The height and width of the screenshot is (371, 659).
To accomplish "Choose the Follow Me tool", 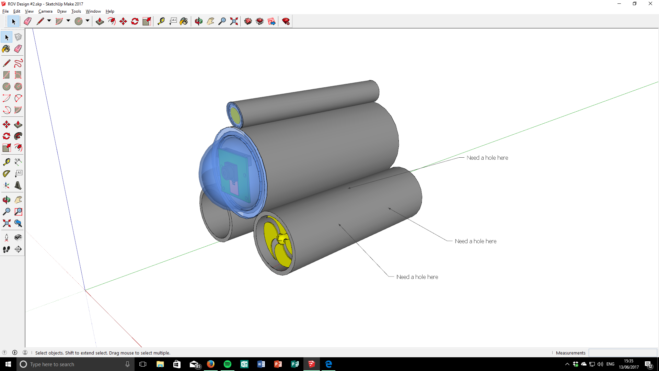I will (18, 136).
